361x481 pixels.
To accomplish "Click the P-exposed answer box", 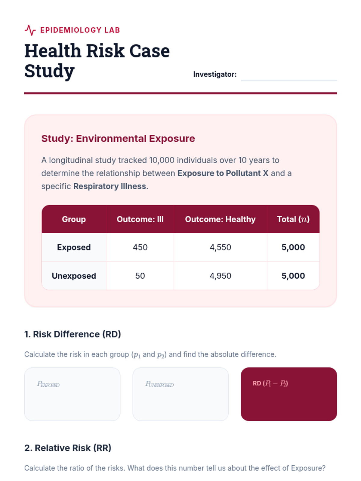I will 72,394.
